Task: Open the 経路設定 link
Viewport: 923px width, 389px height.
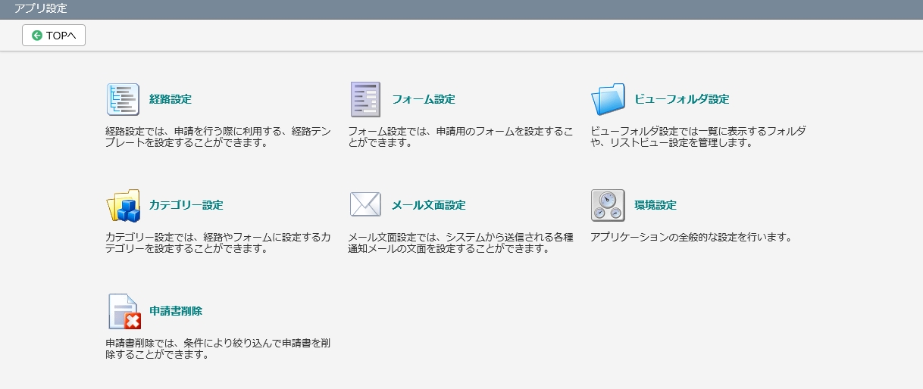Action: [171, 99]
